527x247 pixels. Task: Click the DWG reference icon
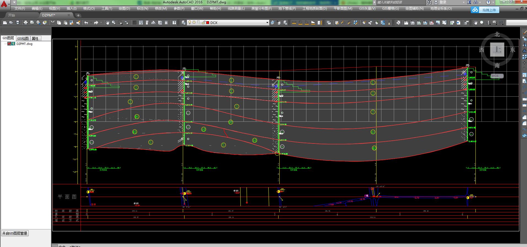pos(412,23)
